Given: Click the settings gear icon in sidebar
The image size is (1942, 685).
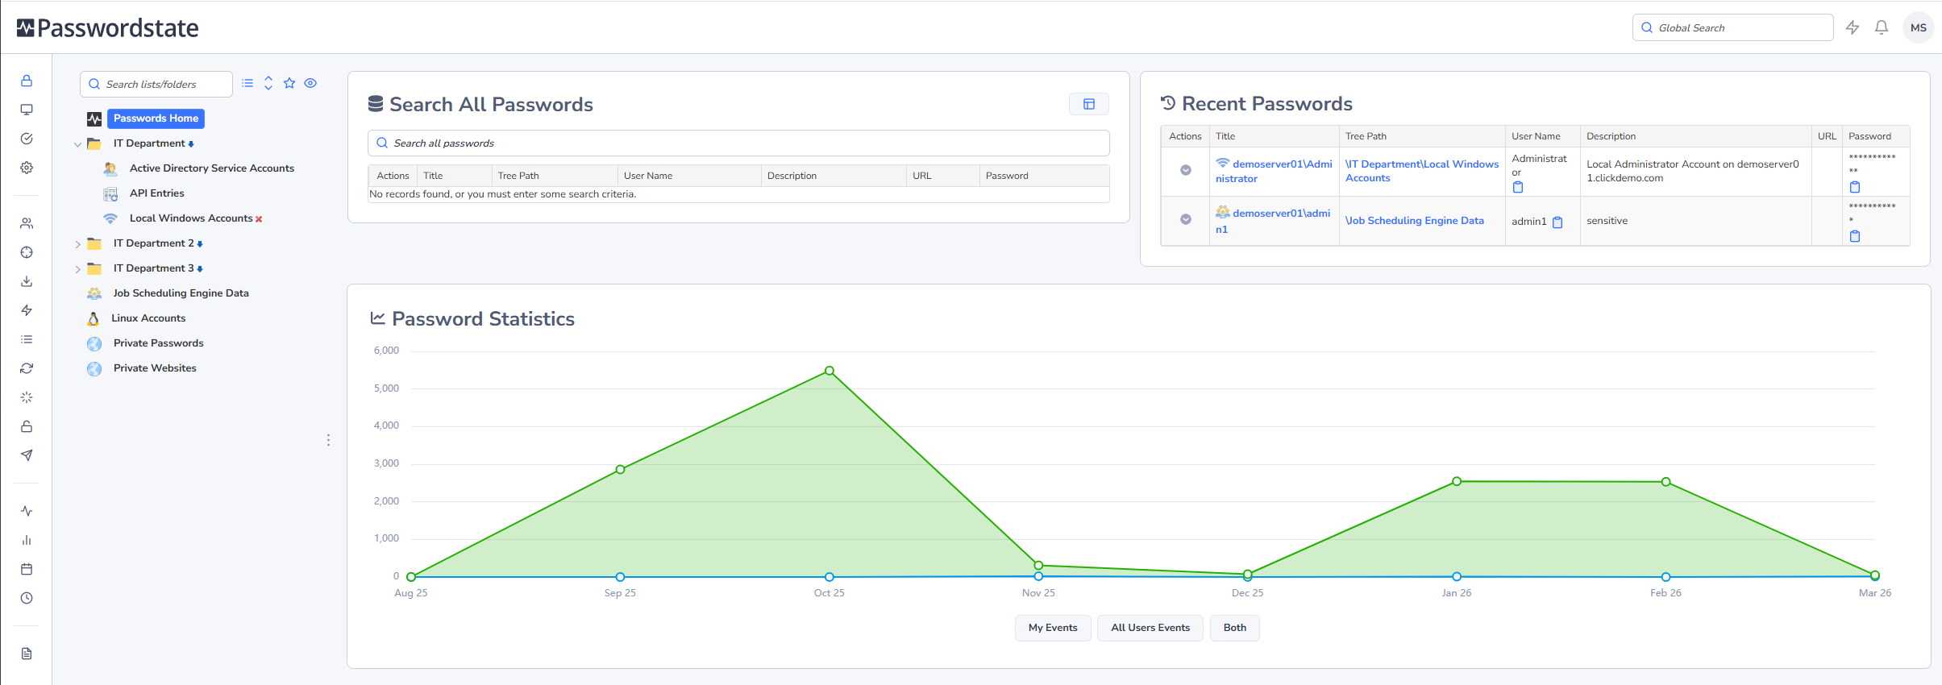Looking at the screenshot, I should click(x=27, y=168).
